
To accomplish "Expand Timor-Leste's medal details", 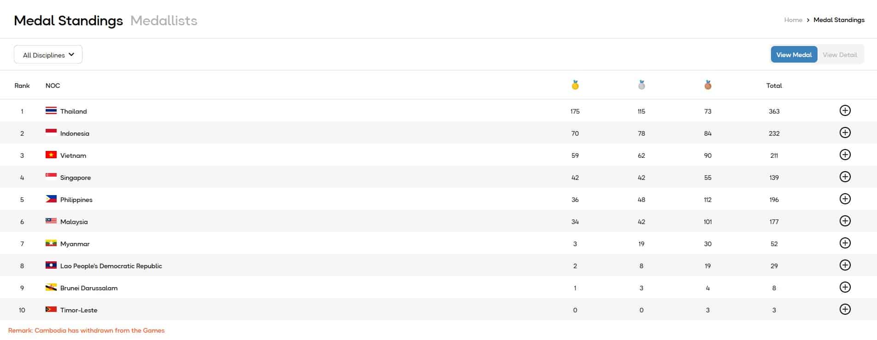I will (845, 309).
